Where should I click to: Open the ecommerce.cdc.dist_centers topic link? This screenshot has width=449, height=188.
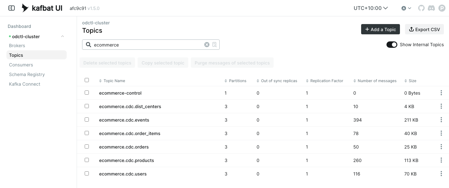pyautogui.click(x=130, y=107)
